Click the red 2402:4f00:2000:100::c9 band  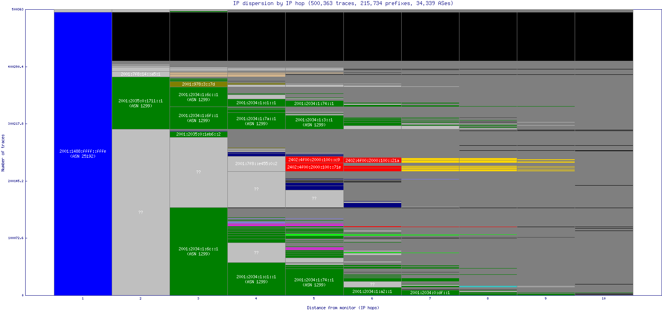(314, 160)
